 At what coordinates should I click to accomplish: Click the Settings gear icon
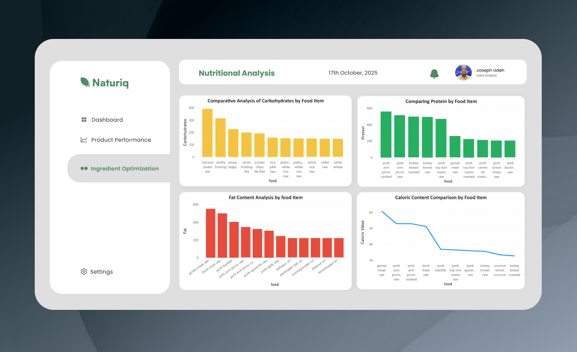(x=84, y=271)
